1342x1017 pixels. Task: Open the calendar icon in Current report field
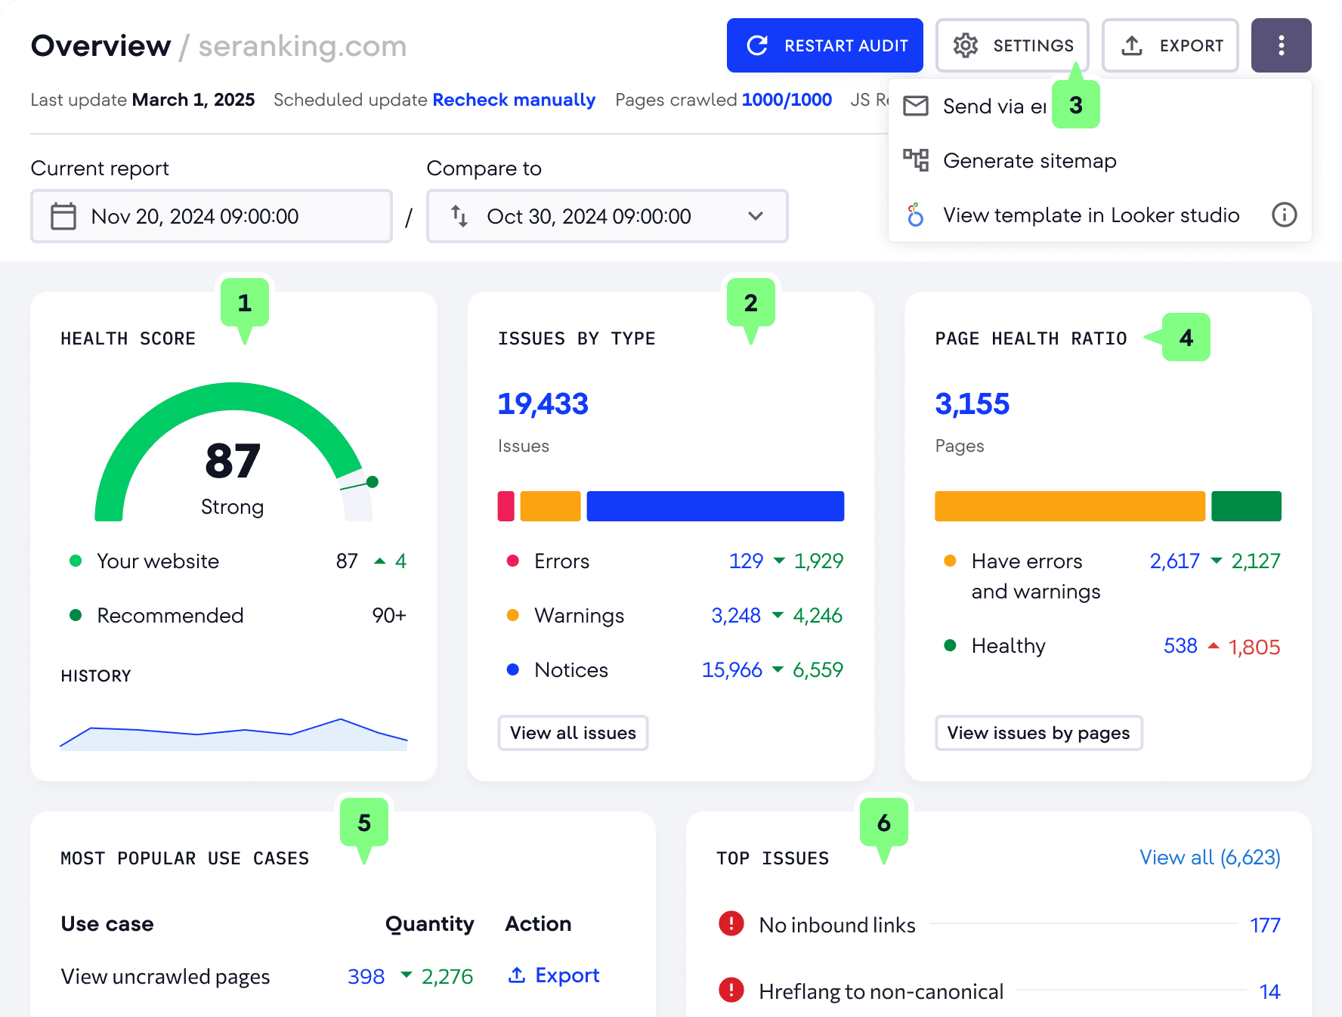63,217
